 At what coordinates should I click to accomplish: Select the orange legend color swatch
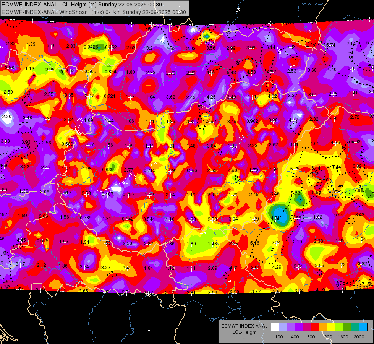pyautogui.click(x=323, y=327)
